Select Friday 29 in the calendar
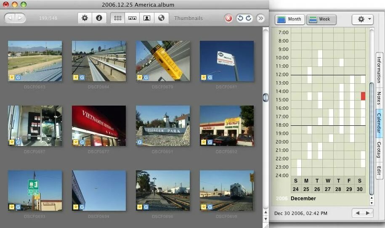 pyautogui.click(x=349, y=189)
